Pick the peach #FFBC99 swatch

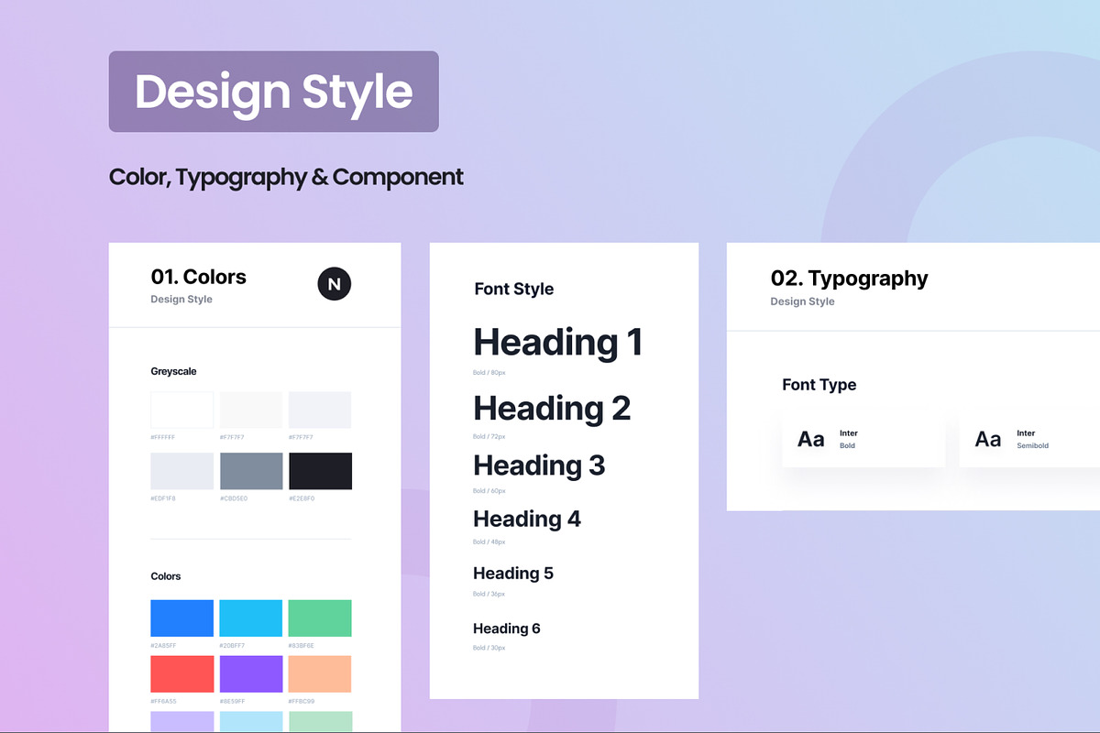[320, 673]
